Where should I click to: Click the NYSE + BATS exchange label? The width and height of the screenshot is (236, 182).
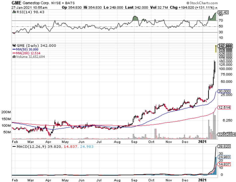click(63, 3)
